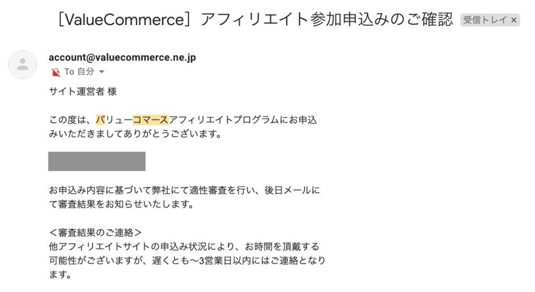Image resolution: width=535 pixels, height=292 pixels.
Task: Click the final line ます。
Action: tap(60, 274)
